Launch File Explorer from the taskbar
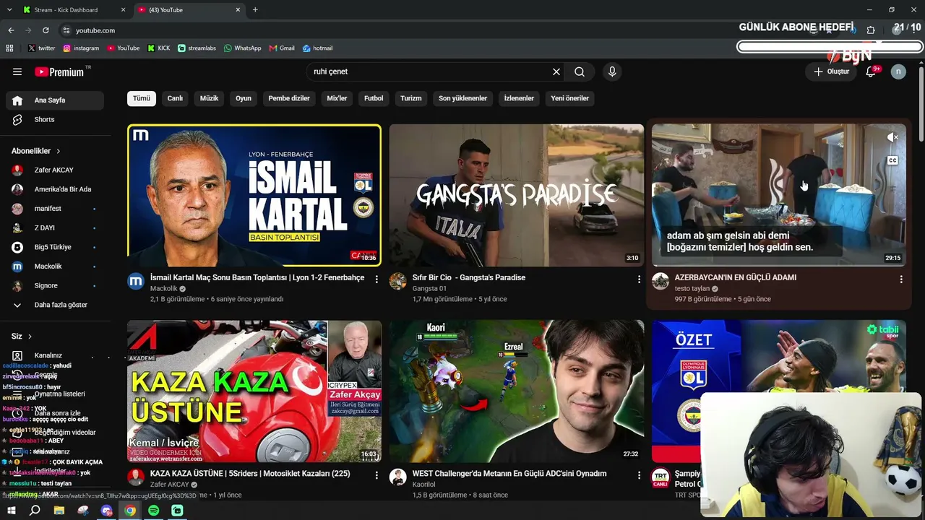The image size is (925, 520). [x=59, y=511]
